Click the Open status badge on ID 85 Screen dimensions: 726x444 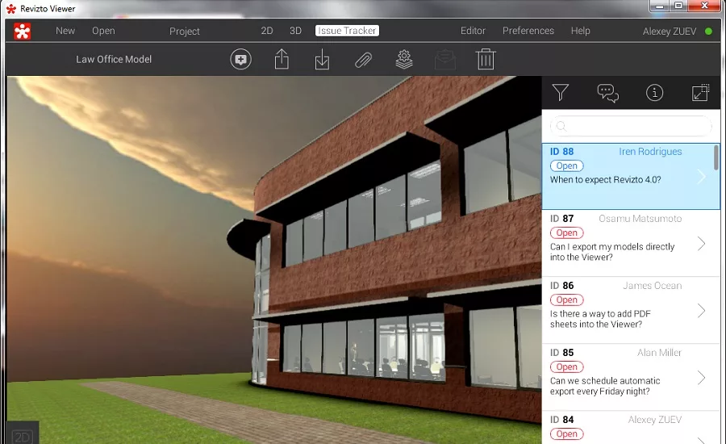[x=567, y=367]
